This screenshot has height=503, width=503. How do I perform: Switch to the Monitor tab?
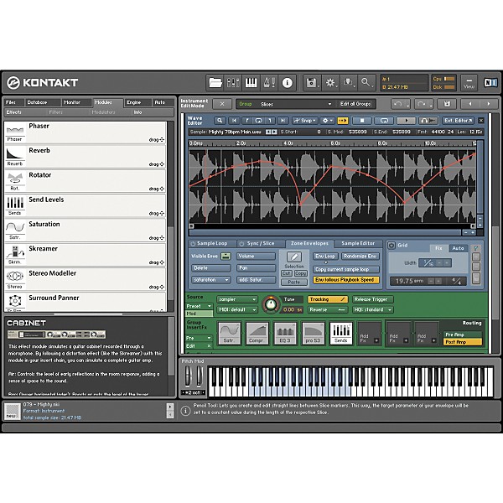(x=76, y=102)
